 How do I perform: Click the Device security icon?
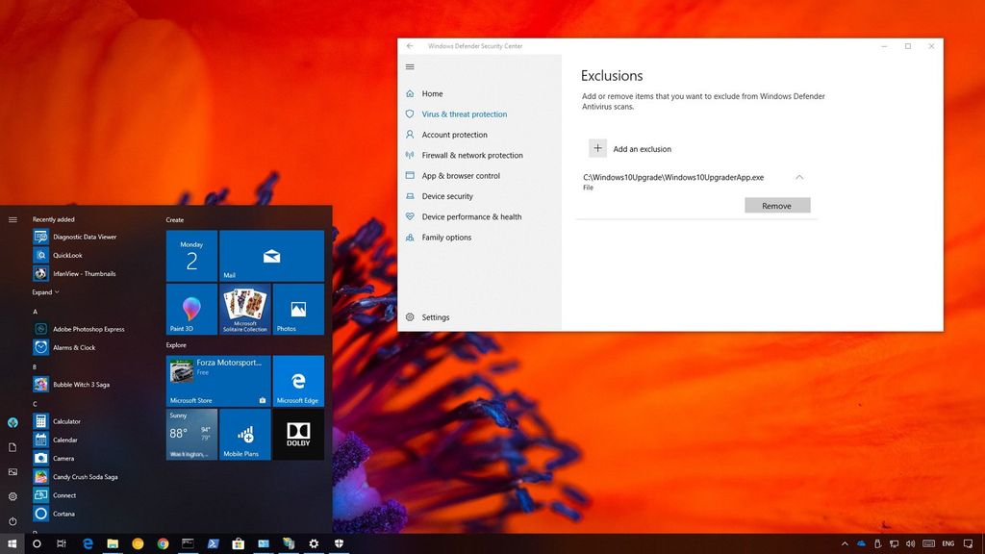coord(409,196)
